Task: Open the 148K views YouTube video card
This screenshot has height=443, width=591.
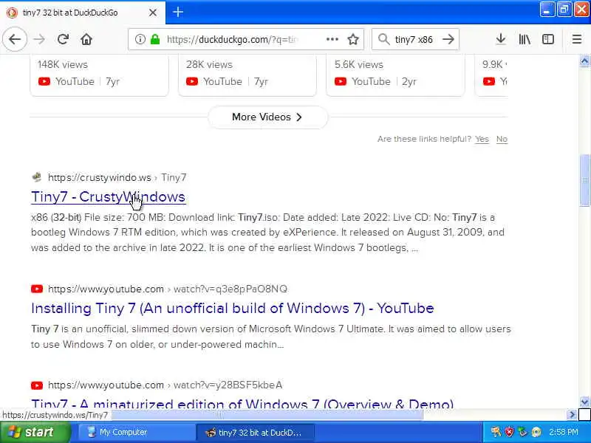Action: [100, 75]
